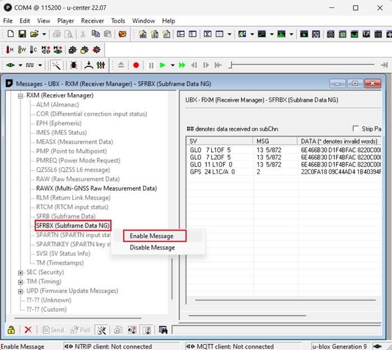Open the Receiver menu
Screen dimensions: 392x350
(92, 21)
